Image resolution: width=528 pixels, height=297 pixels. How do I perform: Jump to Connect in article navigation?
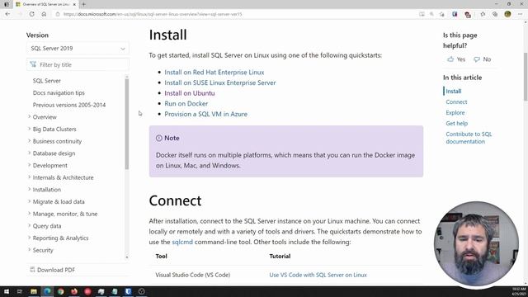(x=456, y=102)
